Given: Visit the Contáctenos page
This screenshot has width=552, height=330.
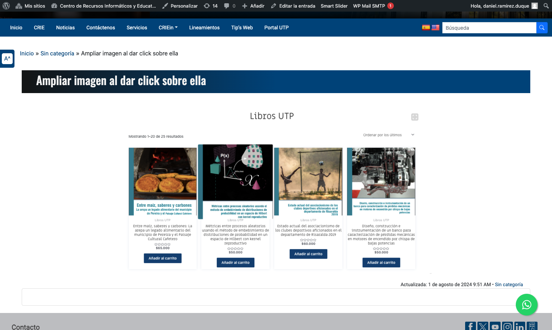Looking at the screenshot, I should tap(101, 28).
